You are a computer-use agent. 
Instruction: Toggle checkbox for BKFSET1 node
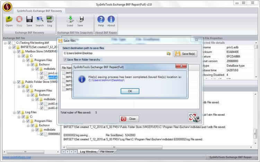pyautogui.click(x=14, y=47)
